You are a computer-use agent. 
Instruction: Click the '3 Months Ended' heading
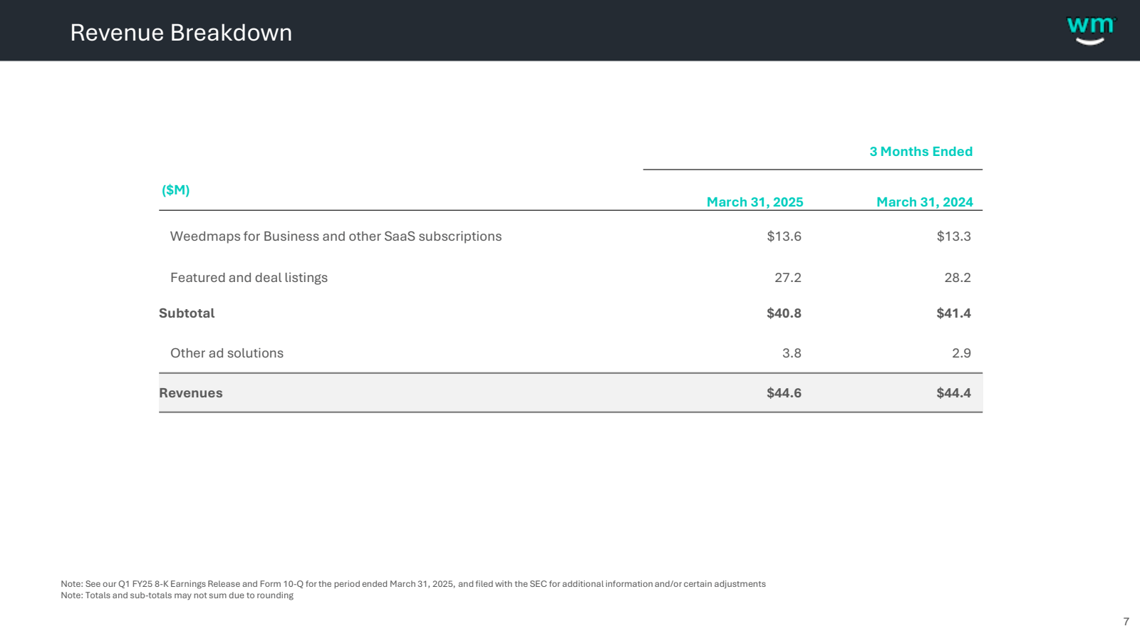(921, 152)
